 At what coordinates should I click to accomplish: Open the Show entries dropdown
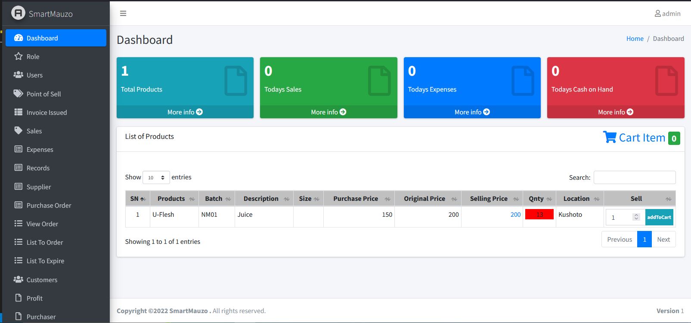pyautogui.click(x=156, y=177)
